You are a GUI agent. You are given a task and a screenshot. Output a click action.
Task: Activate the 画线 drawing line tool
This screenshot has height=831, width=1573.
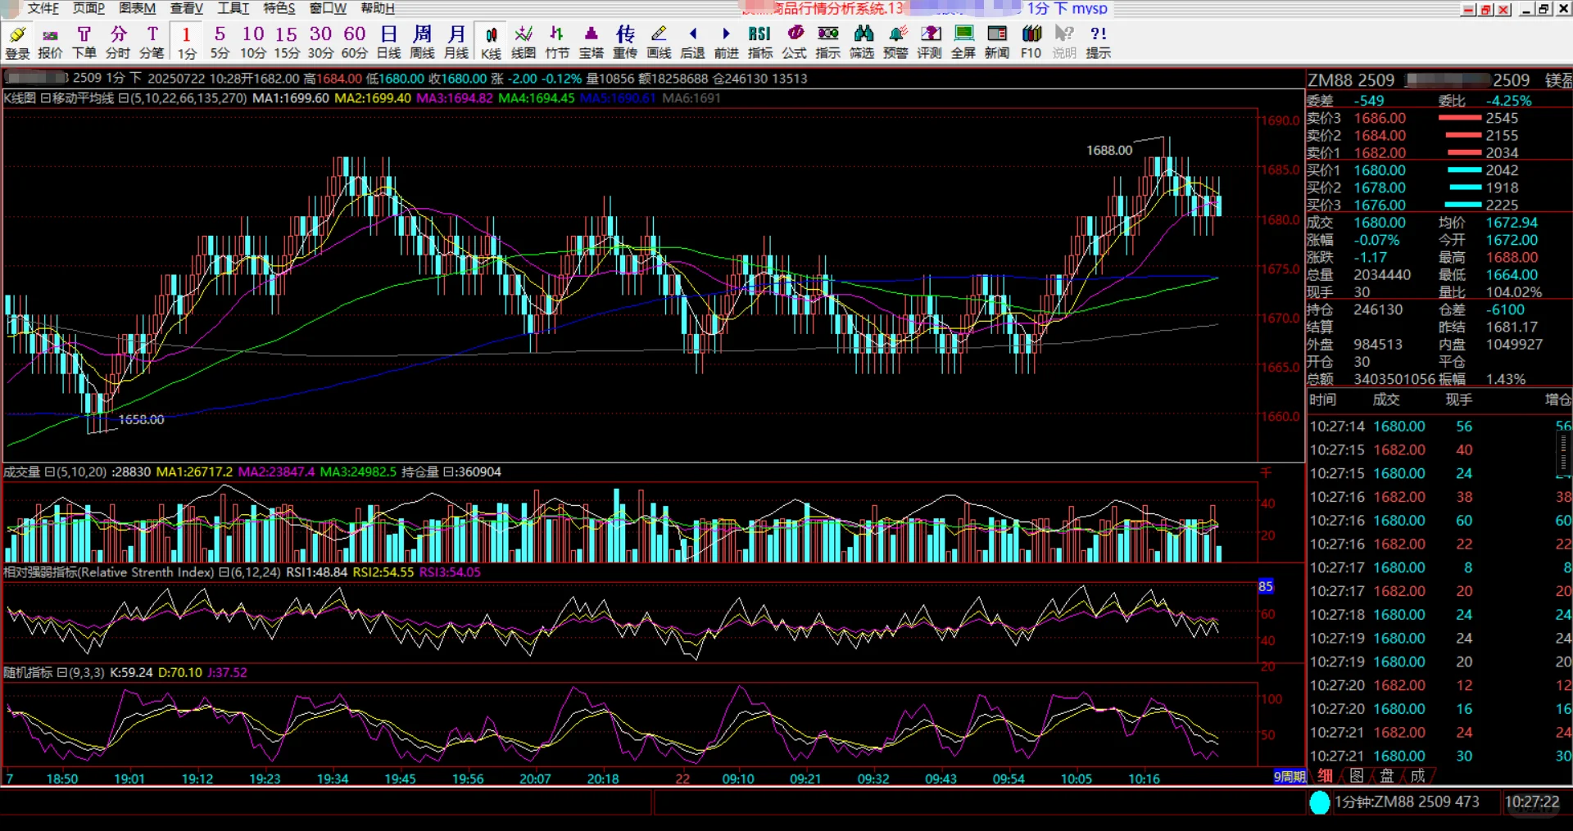659,42
